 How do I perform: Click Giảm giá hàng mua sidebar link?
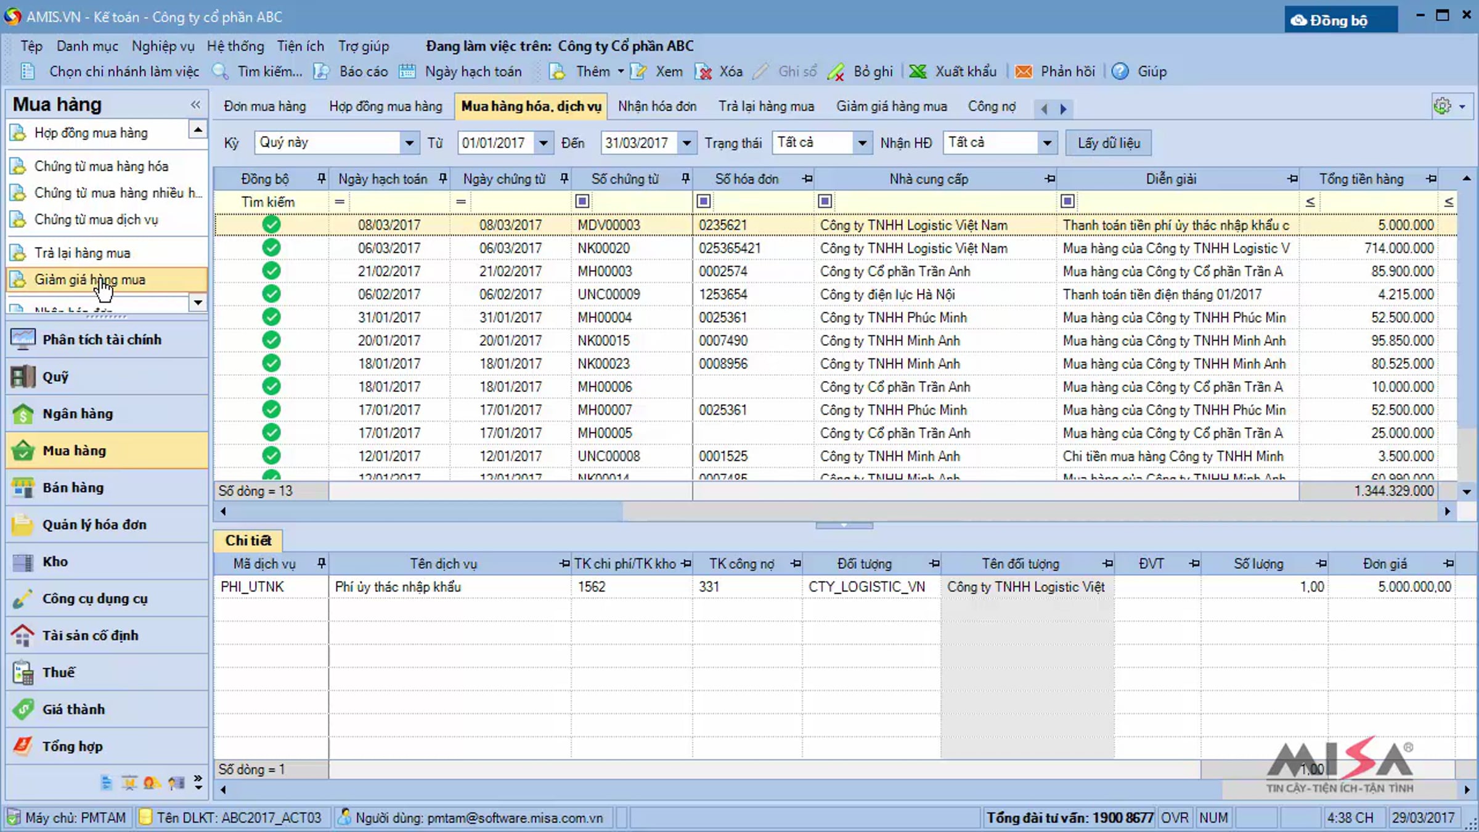[x=107, y=280]
